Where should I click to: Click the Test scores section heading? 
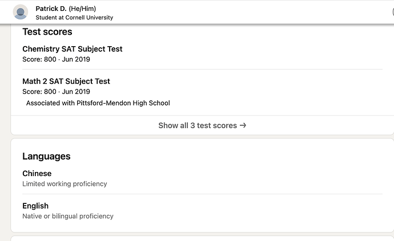tap(47, 32)
